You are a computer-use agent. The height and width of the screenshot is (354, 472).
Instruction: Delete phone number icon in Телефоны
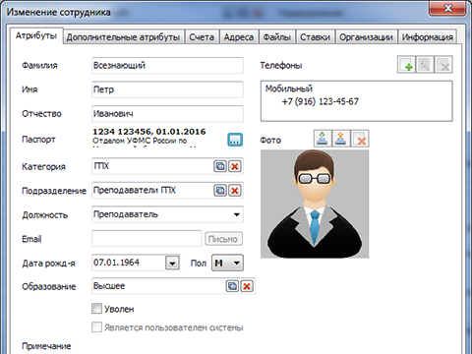[x=443, y=64]
